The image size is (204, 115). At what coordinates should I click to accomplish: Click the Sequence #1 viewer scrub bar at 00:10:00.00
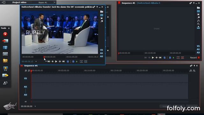pos(150,53)
